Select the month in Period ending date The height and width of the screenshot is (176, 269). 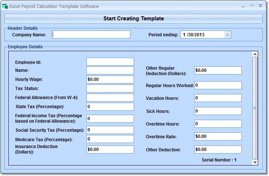[184, 35]
